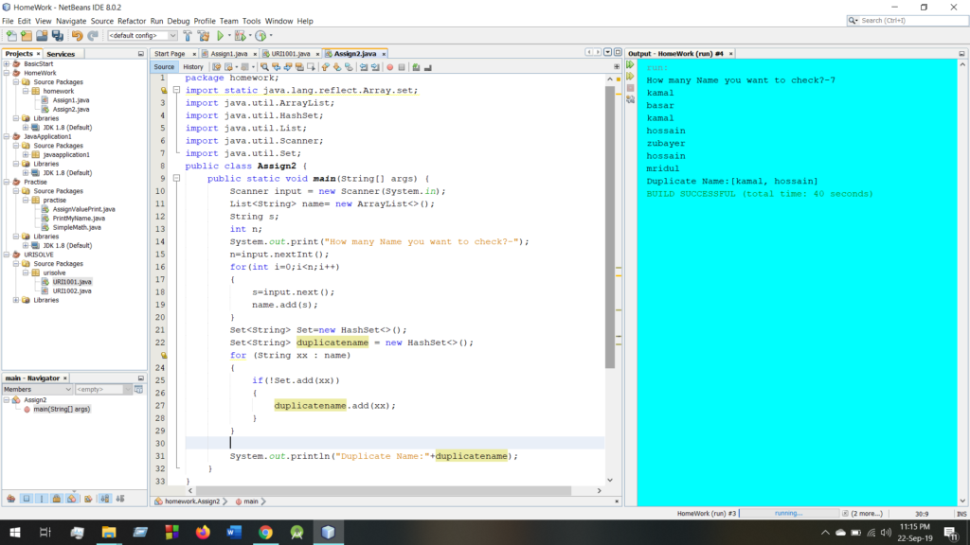Click the New Project icon
970x545 pixels.
[x=27, y=36]
